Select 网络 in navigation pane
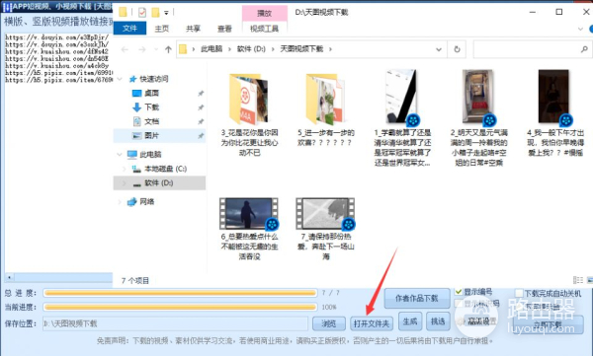This screenshot has width=593, height=356. tap(146, 202)
